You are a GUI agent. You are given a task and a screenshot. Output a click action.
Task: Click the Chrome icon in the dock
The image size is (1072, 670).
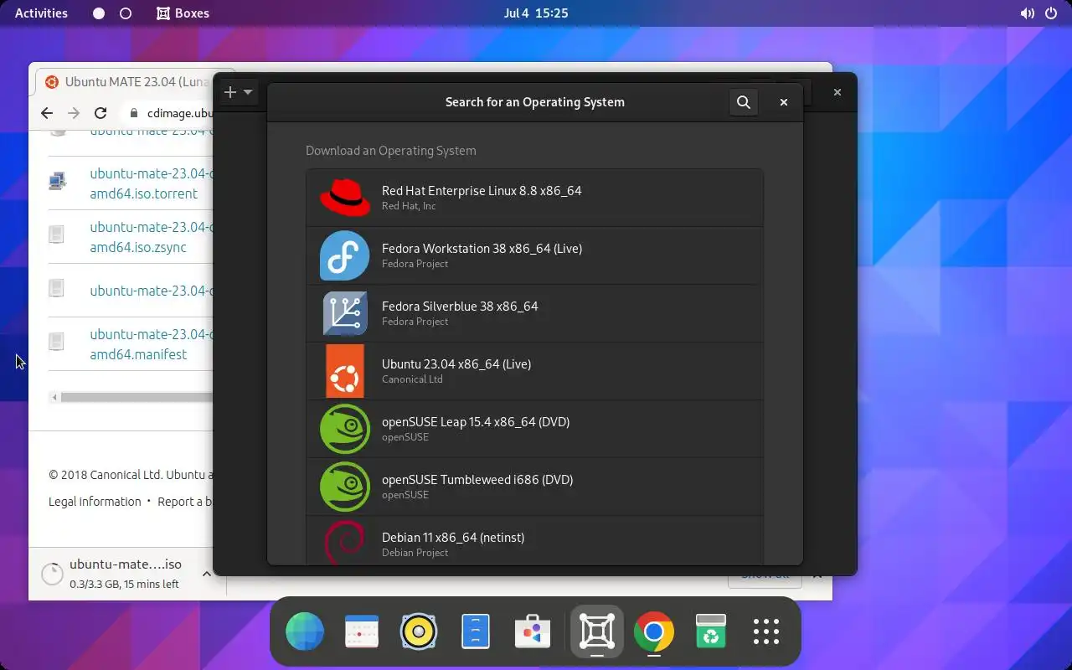(x=654, y=631)
